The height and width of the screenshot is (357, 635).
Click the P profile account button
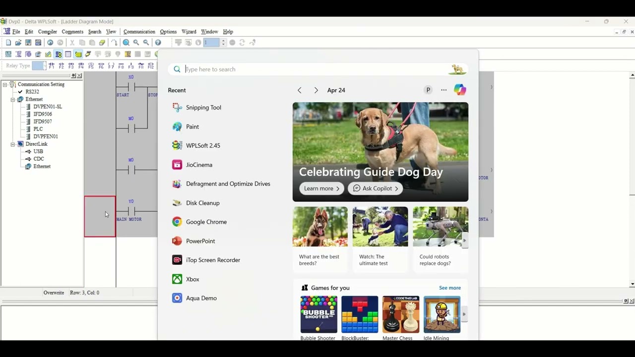coord(428,90)
